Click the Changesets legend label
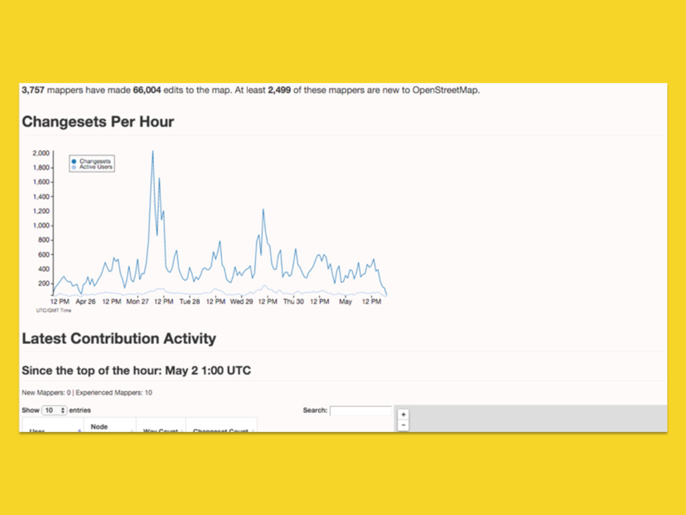This screenshot has height=515, width=686. [x=95, y=161]
